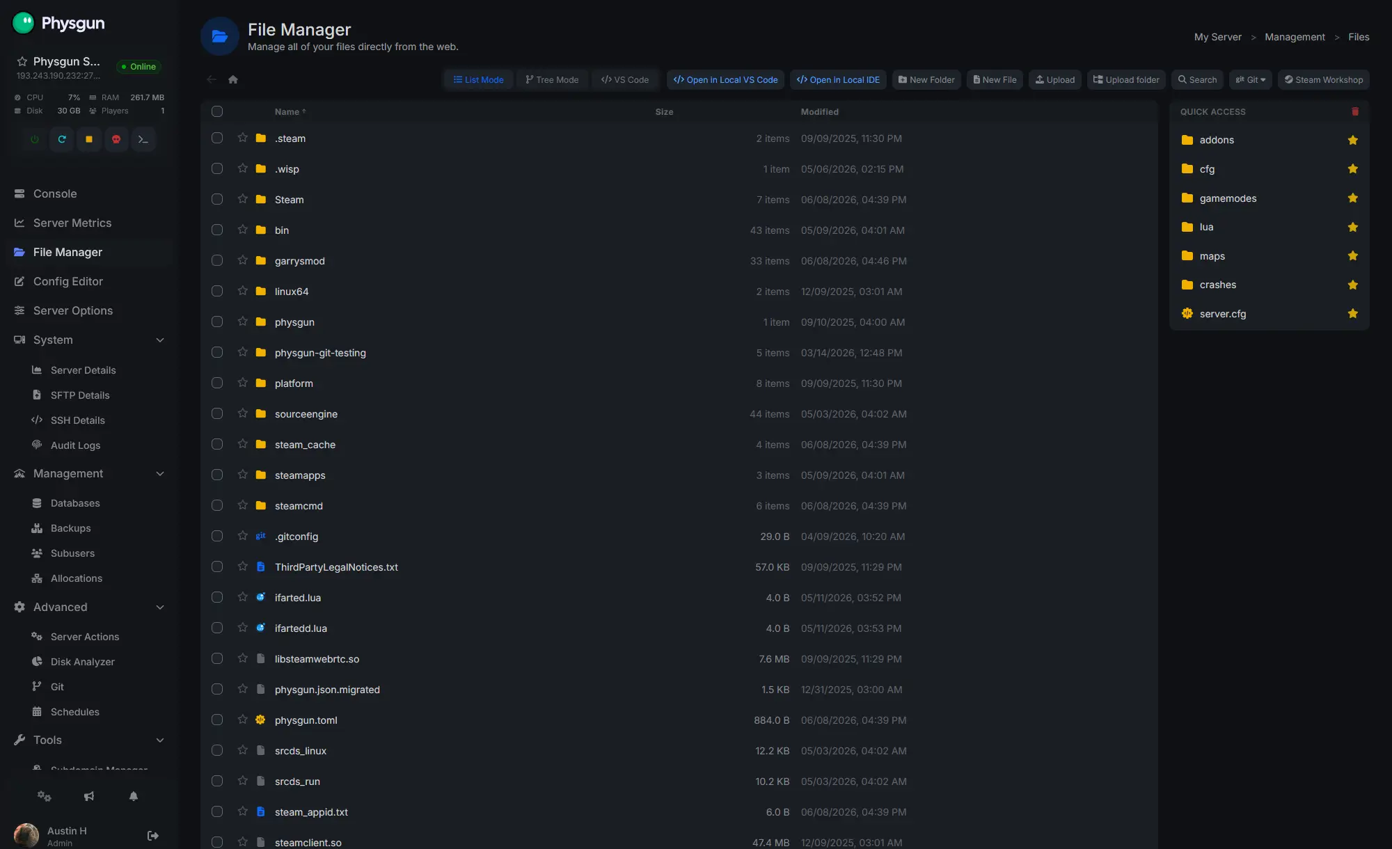Clear quick access with red trash icon
The image size is (1392, 849).
pos(1355,111)
